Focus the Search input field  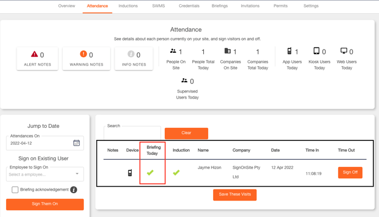tap(132, 133)
